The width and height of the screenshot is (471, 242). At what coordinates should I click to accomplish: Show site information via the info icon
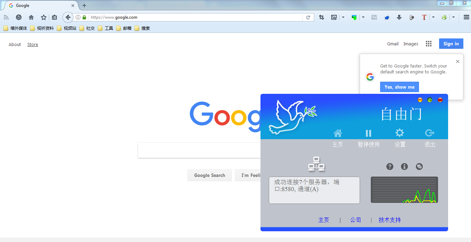pyautogui.click(x=78, y=17)
